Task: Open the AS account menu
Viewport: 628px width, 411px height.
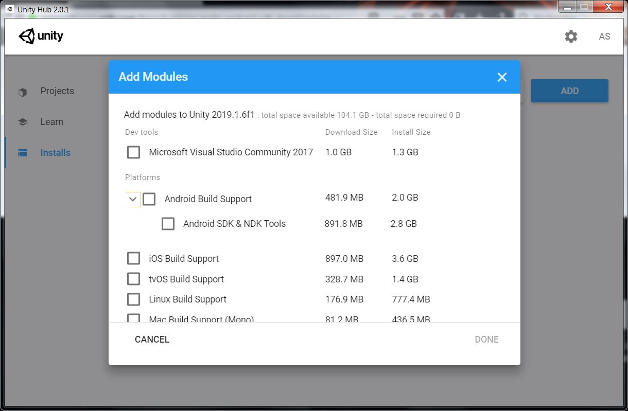Action: pyautogui.click(x=604, y=37)
